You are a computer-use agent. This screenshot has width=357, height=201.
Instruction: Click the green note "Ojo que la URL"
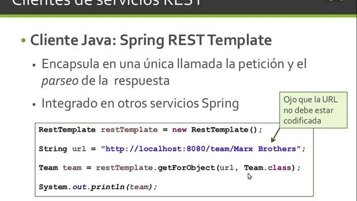313,110
